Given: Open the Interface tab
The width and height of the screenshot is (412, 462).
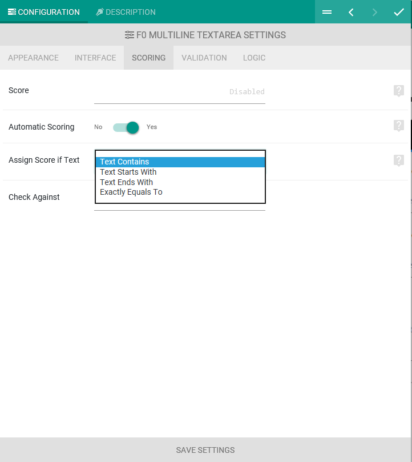Looking at the screenshot, I should pyautogui.click(x=95, y=58).
